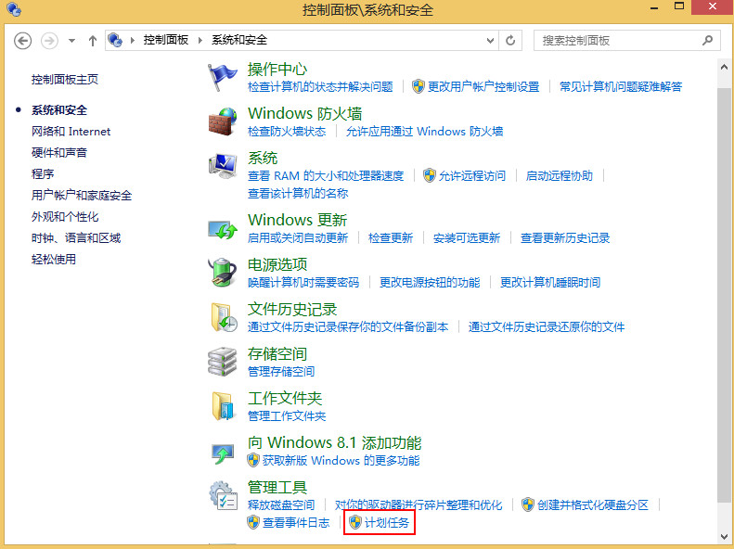Screen dimensions: 734x549
Task: Open the 管理工具 gear icon
Action: coord(224,496)
